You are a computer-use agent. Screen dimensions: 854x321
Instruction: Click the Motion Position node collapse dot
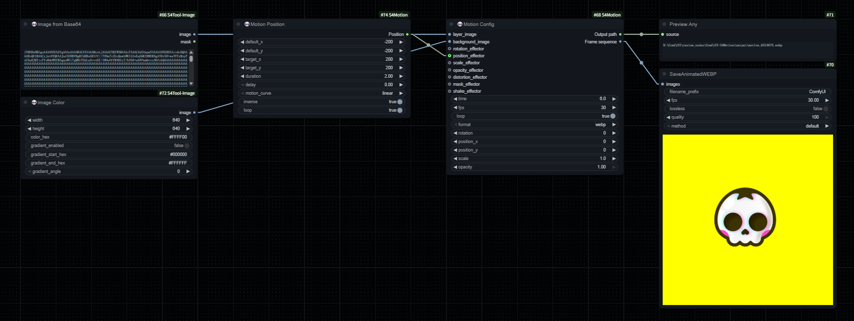[x=239, y=24]
